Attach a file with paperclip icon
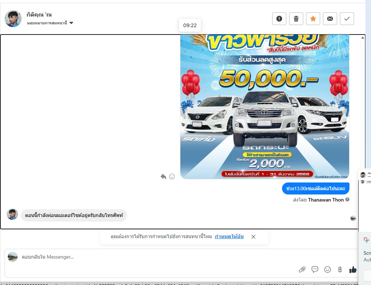 [302, 269]
